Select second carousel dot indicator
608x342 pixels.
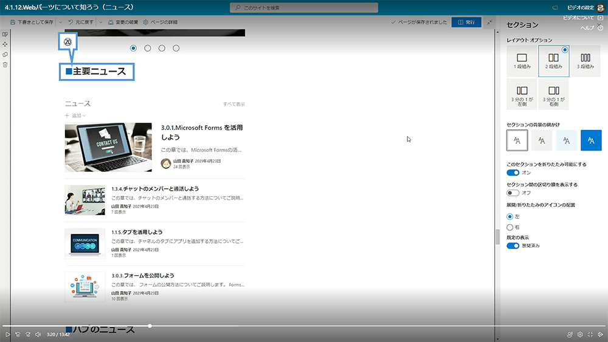148,48
